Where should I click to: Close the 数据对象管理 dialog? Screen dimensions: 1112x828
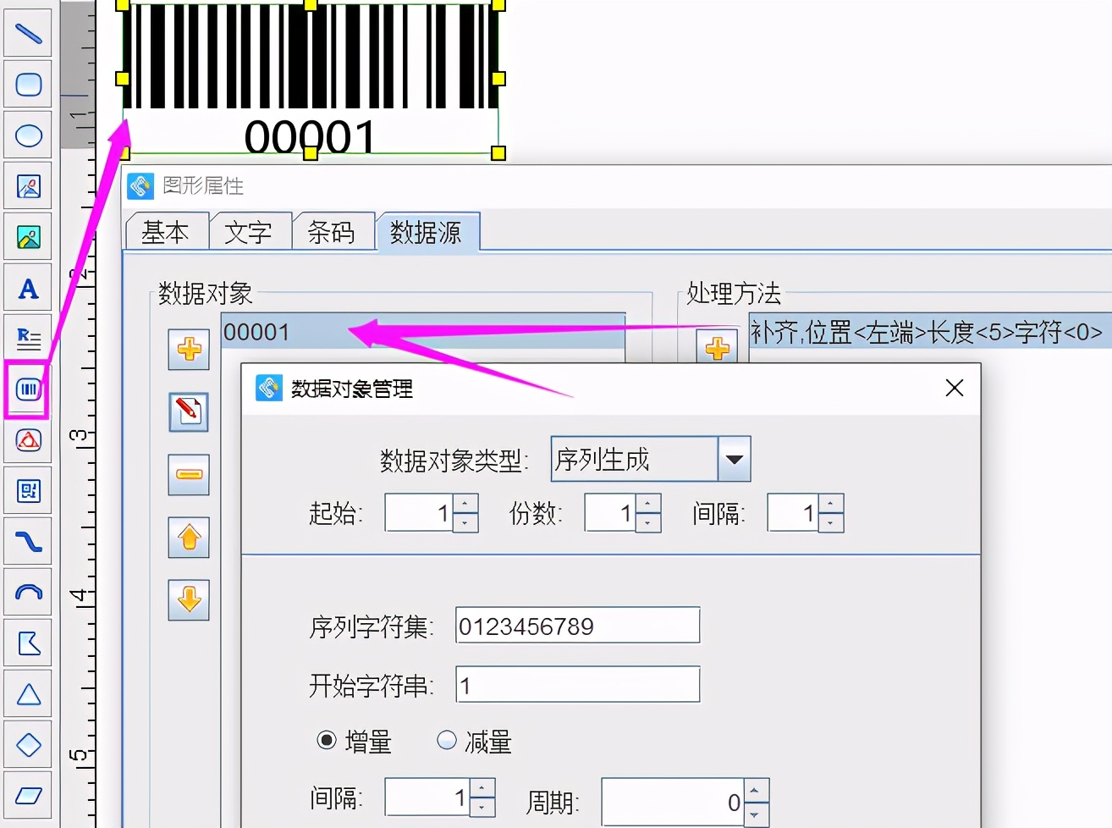(x=955, y=388)
